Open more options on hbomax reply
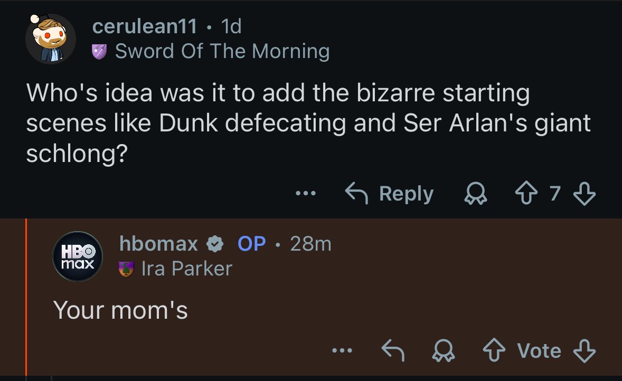The width and height of the screenshot is (622, 381). (342, 350)
